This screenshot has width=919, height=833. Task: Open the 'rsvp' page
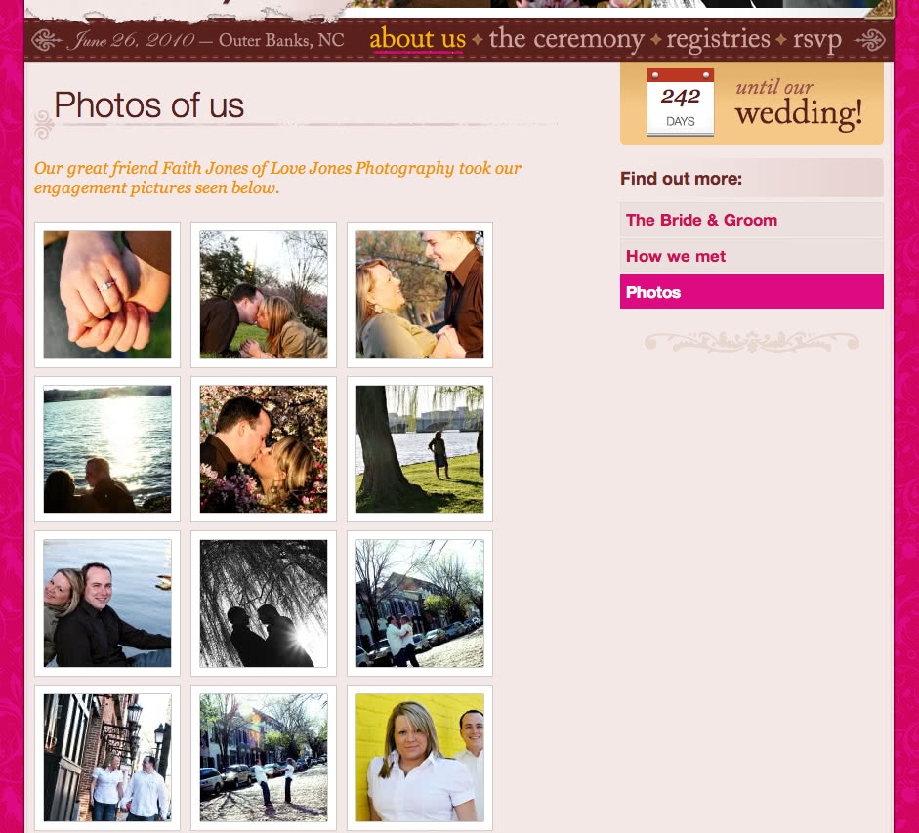(817, 40)
